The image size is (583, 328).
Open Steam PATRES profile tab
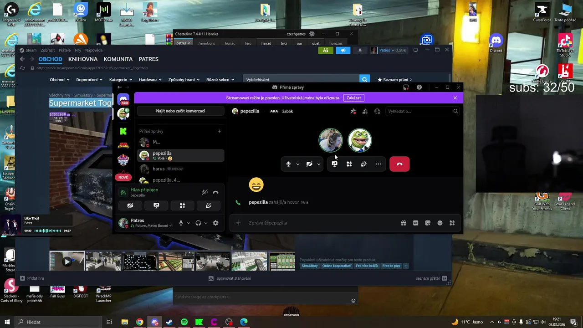(148, 59)
